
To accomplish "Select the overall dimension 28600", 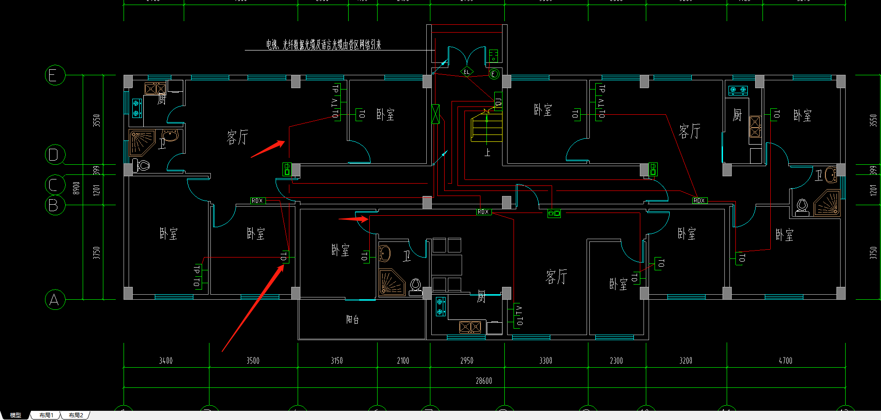I will [484, 381].
